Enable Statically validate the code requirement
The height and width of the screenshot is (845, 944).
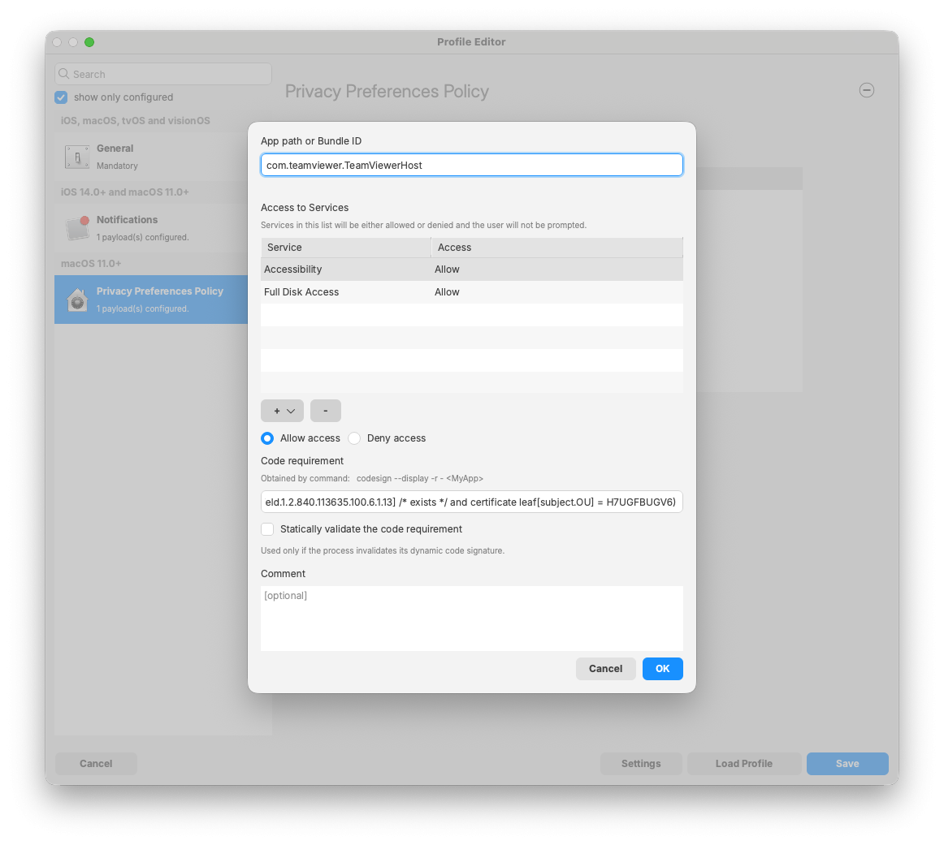(x=267, y=529)
